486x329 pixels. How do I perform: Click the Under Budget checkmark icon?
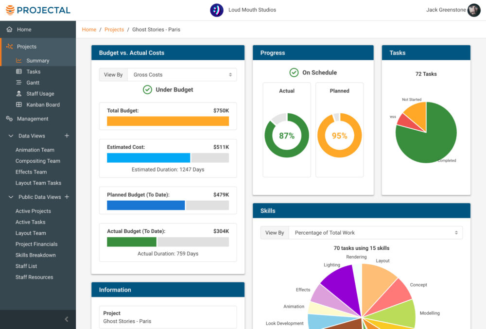pyautogui.click(x=147, y=89)
